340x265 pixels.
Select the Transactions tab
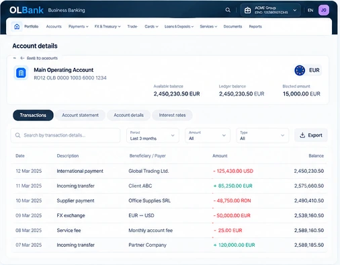pyautogui.click(x=33, y=115)
